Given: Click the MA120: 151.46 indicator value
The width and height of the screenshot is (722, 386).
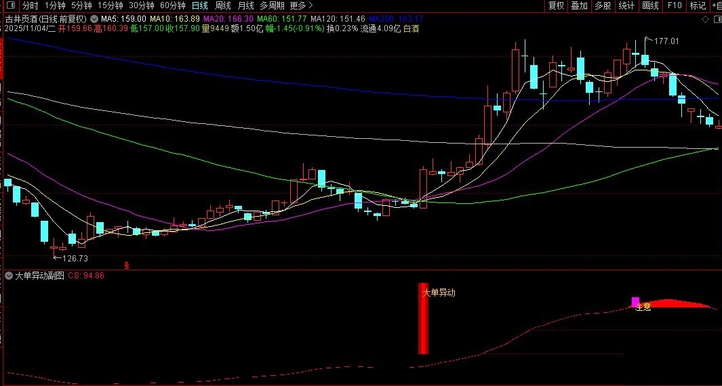Looking at the screenshot, I should pos(338,20).
